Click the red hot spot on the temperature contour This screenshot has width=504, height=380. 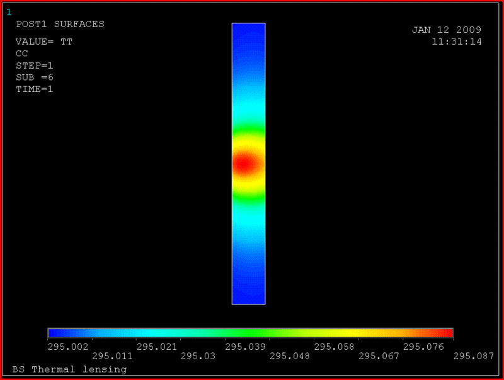coord(244,164)
